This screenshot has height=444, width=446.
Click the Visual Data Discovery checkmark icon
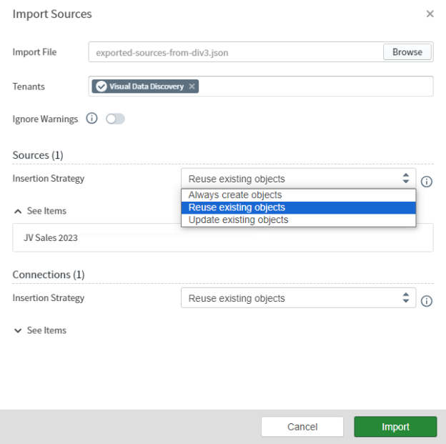click(101, 87)
